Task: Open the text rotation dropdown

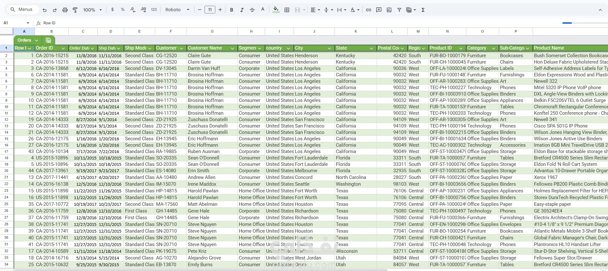Action: pyautogui.click(x=355, y=10)
